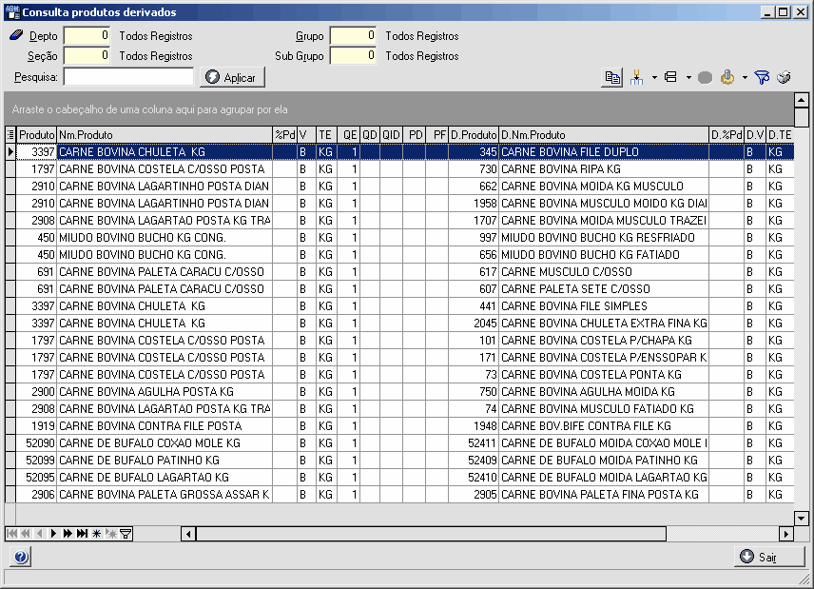Click the Aplicar button

232,77
